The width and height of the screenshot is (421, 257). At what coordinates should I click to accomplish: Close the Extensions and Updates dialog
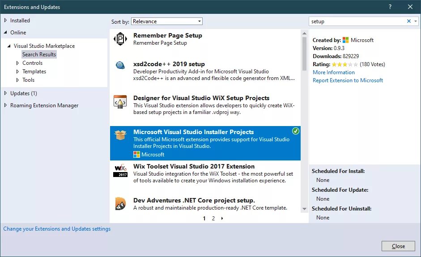point(410,7)
